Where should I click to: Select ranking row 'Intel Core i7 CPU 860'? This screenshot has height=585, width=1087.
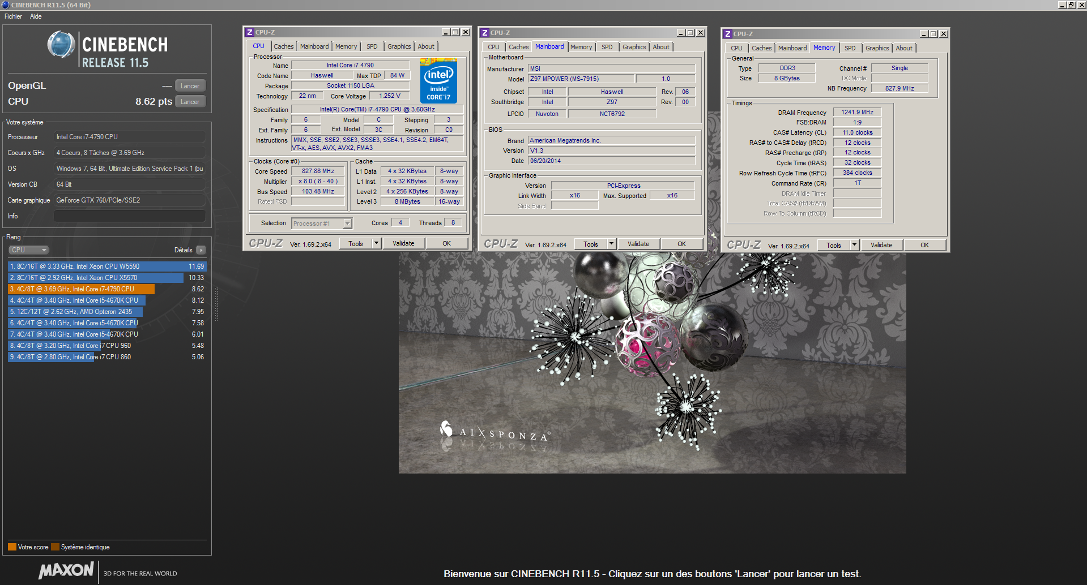(x=107, y=357)
